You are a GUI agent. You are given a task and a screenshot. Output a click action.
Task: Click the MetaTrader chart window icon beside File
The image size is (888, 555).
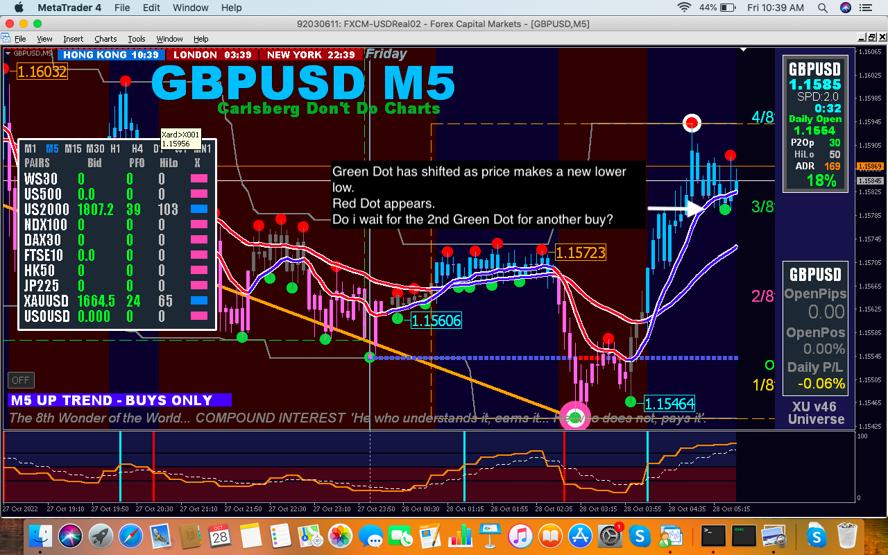tap(6, 39)
